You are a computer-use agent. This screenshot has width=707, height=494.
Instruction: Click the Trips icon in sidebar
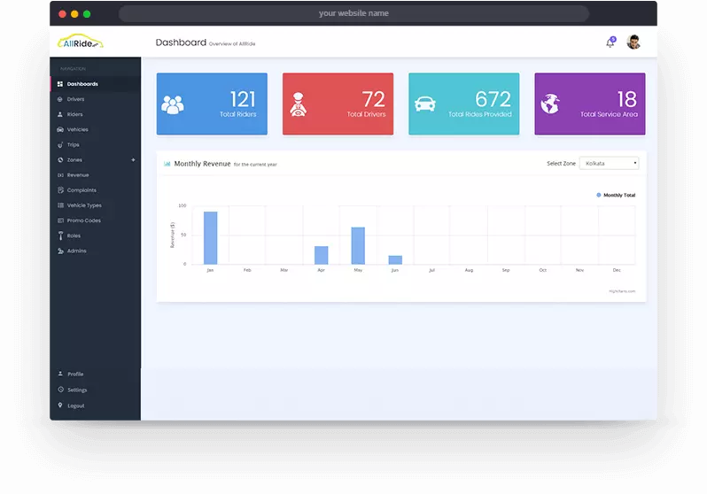(60, 144)
